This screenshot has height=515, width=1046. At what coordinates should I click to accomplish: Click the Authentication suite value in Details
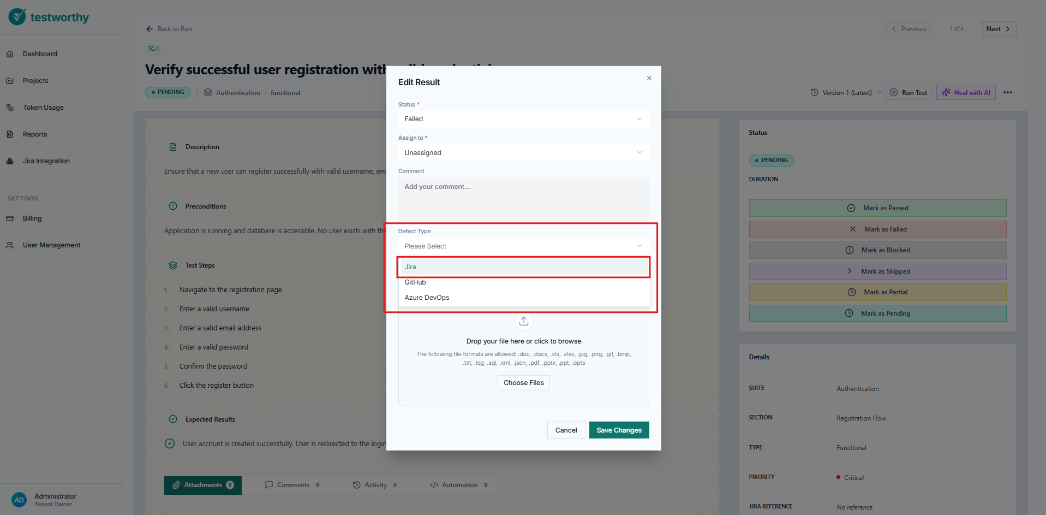click(x=858, y=389)
